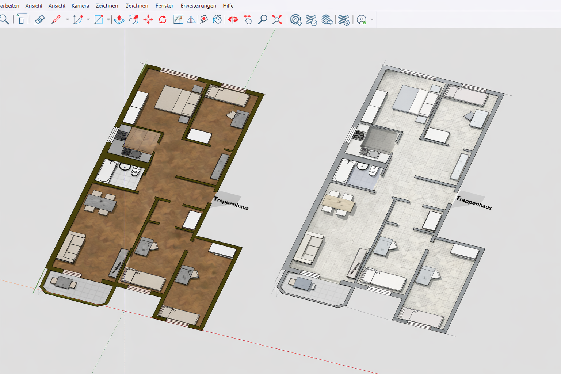561x374 pixels.
Task: Open the Extension Warehouse icon
Action: pos(312,20)
